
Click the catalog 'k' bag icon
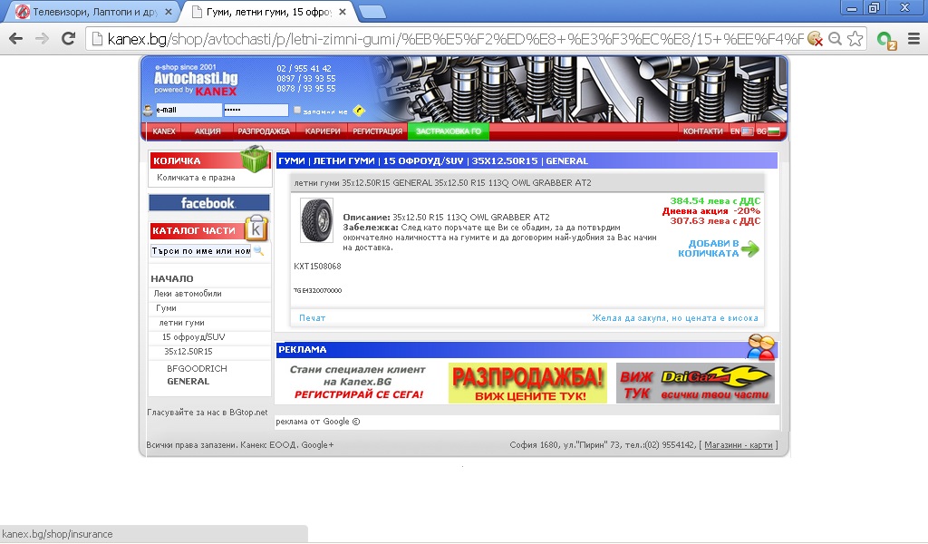[256, 228]
